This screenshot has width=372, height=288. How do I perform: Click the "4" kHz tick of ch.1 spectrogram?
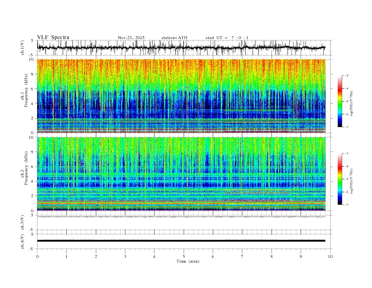coord(32,104)
